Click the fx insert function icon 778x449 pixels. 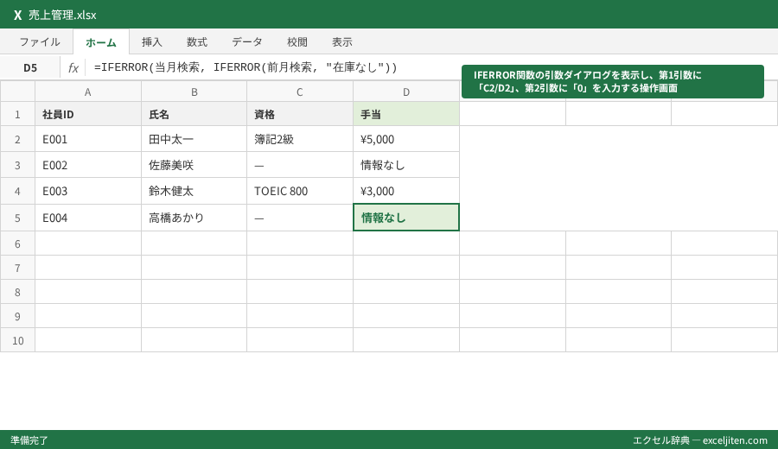(73, 68)
